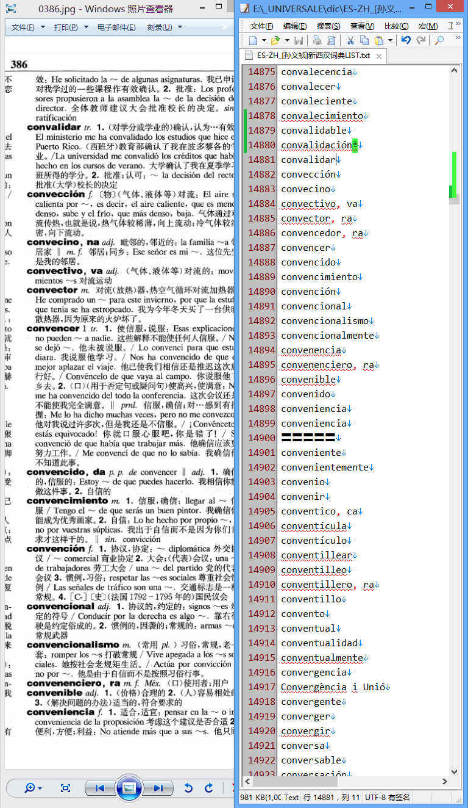Open 电子邮件(E) in Photo Viewer
Screen dimensions: 468x808
[116, 27]
